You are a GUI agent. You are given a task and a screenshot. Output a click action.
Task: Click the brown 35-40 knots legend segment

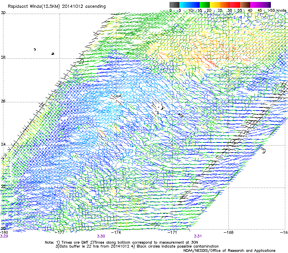click(x=245, y=5)
